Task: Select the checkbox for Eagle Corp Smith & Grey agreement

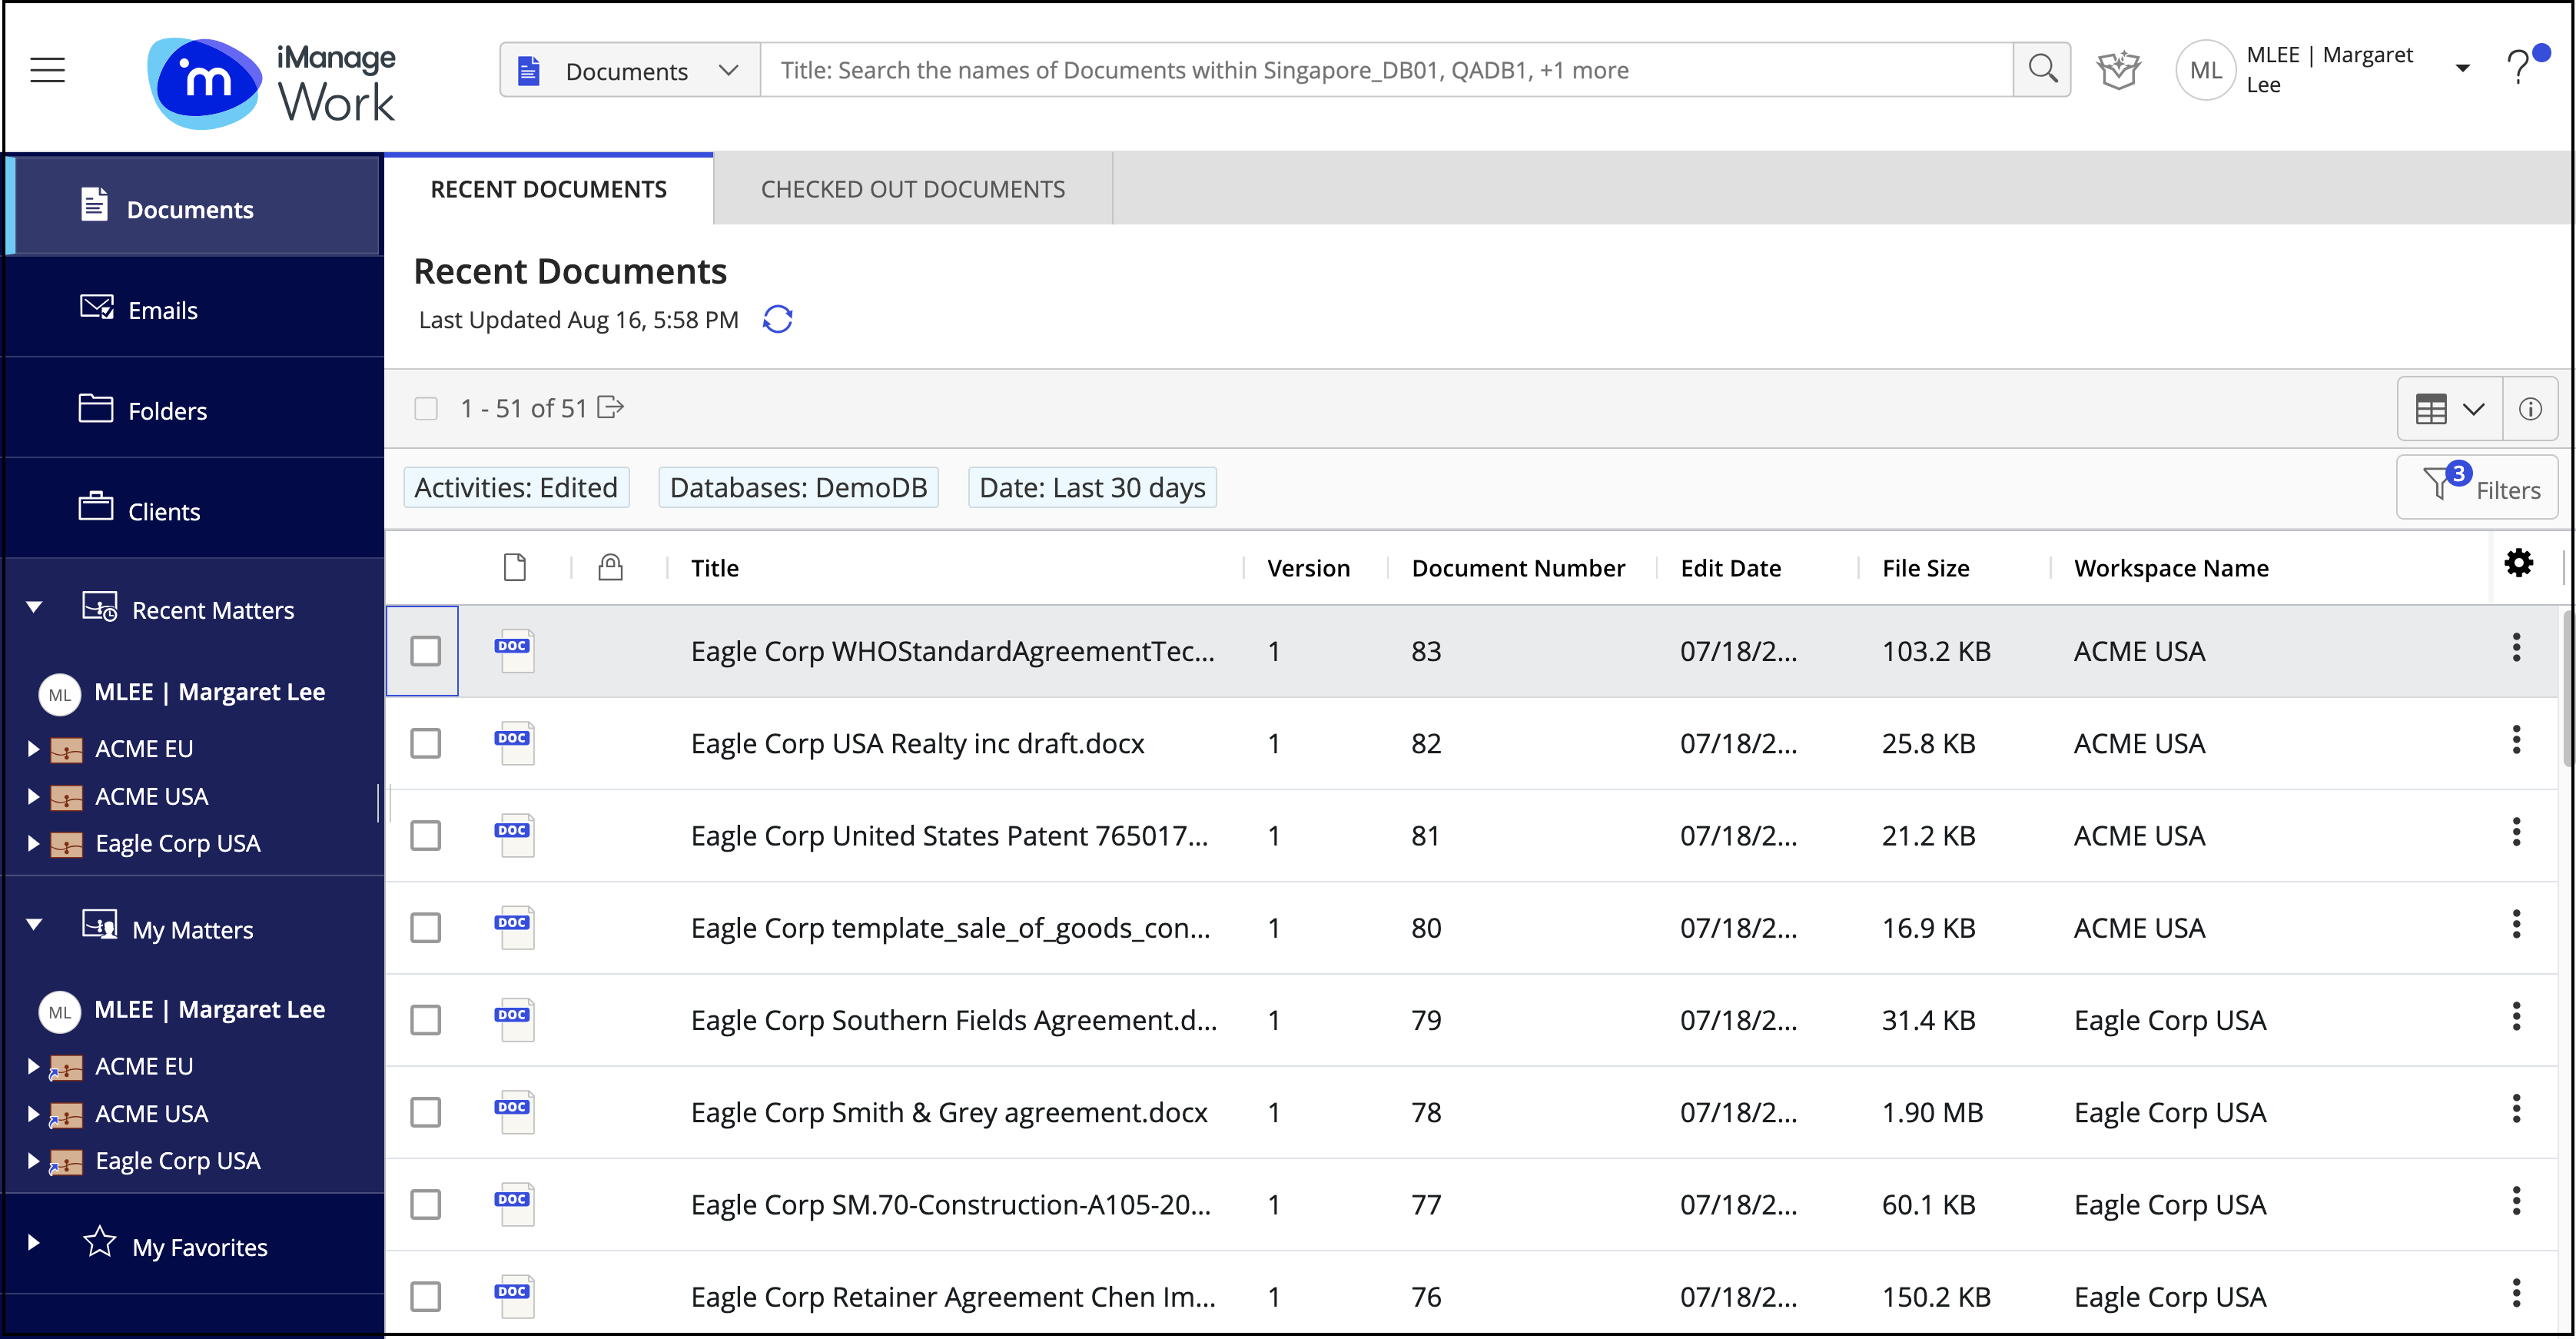Action: pyautogui.click(x=426, y=1112)
